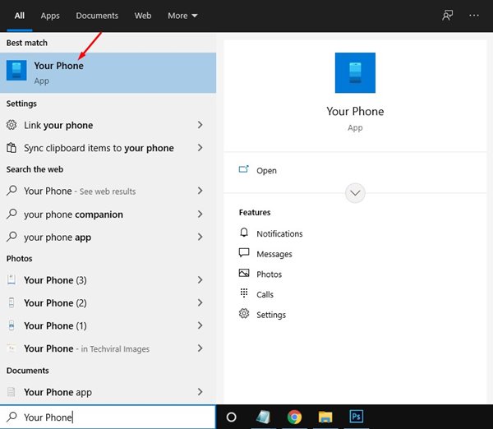Expand the Your Phone (2) arrow
This screenshot has height=429, width=493.
click(x=200, y=302)
